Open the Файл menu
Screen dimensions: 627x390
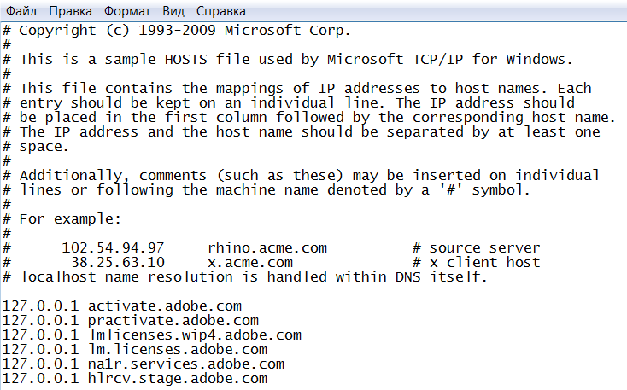point(21,11)
